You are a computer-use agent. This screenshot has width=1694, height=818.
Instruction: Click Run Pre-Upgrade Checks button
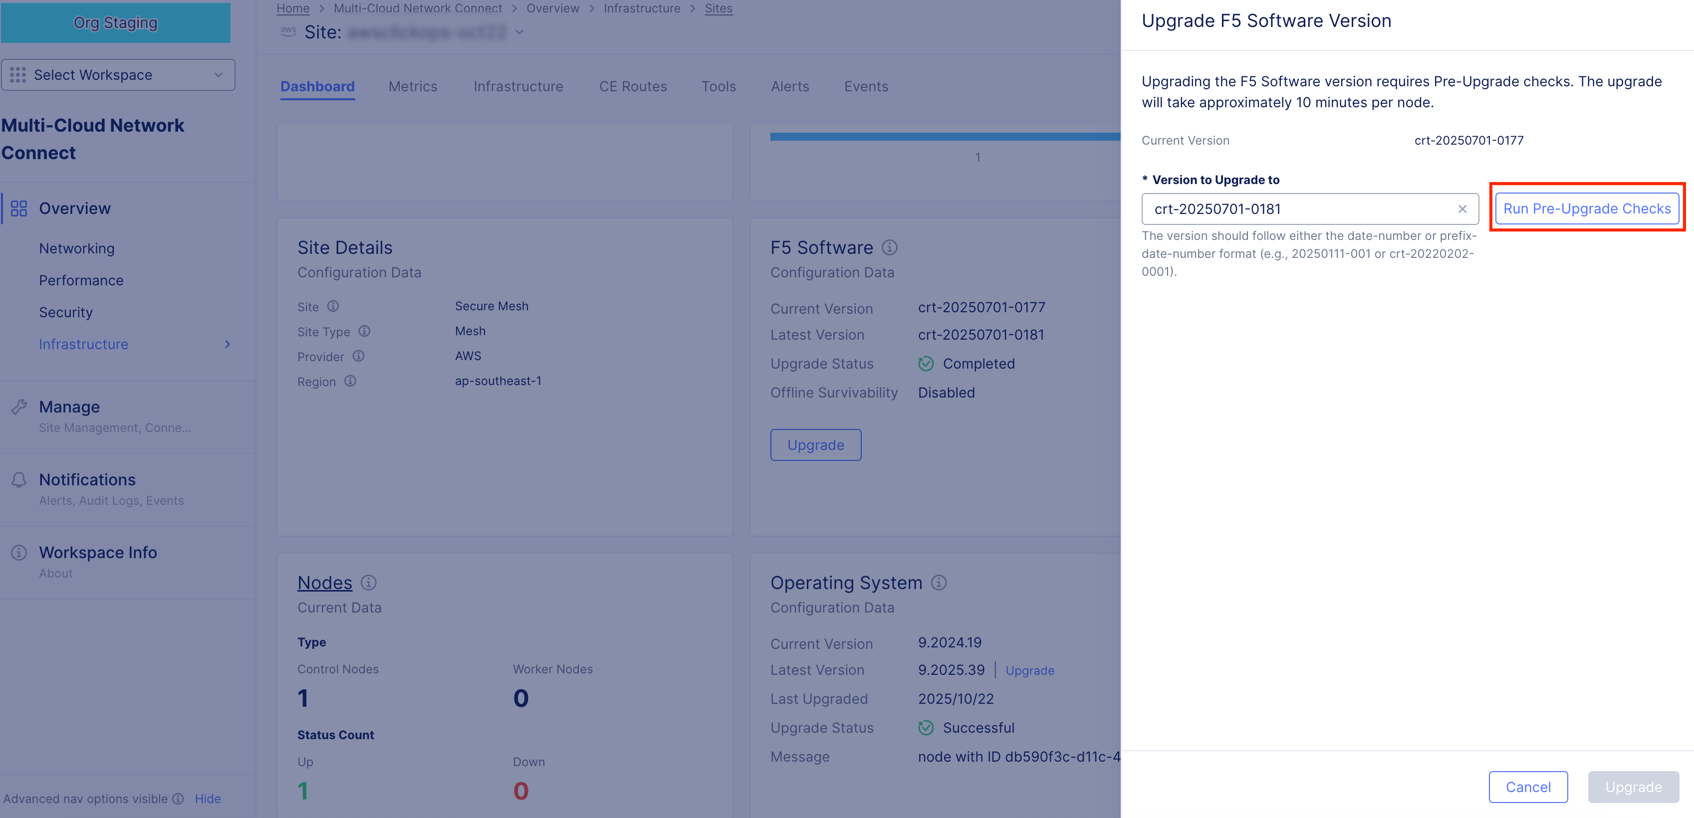pos(1586,208)
